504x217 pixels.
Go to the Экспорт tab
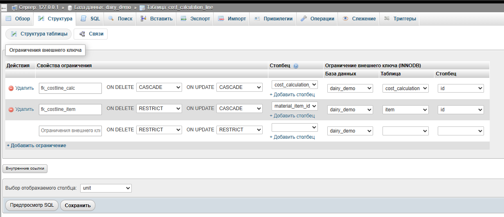[195, 19]
